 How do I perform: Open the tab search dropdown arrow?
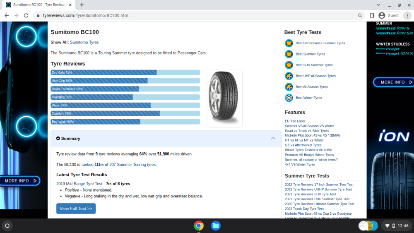(378, 5)
